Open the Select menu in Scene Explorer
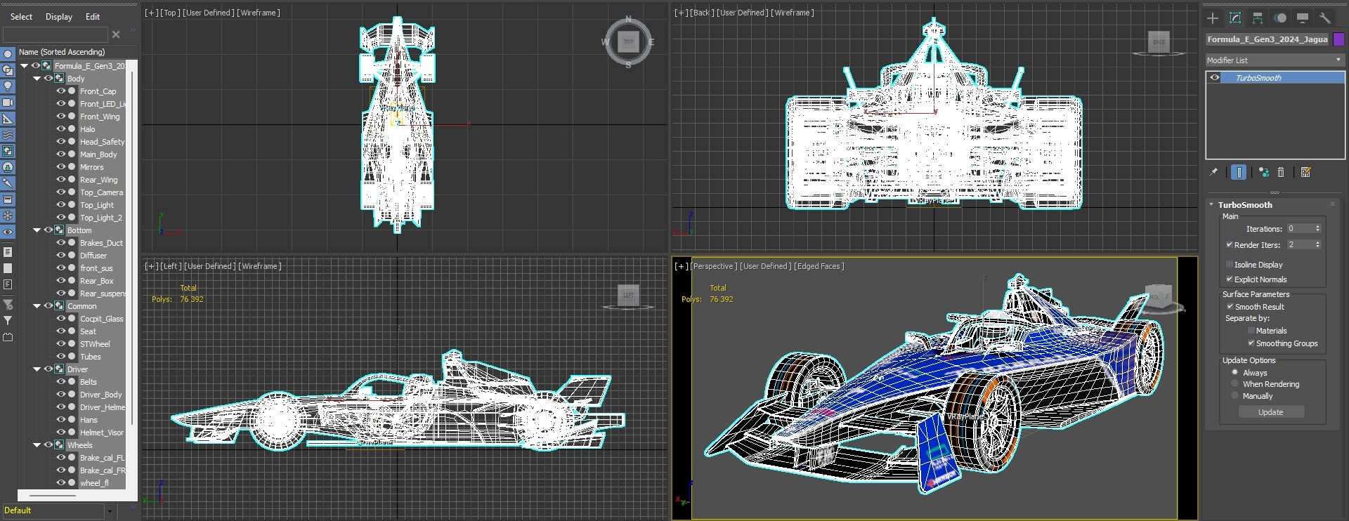This screenshot has height=521, width=1349. coord(21,17)
